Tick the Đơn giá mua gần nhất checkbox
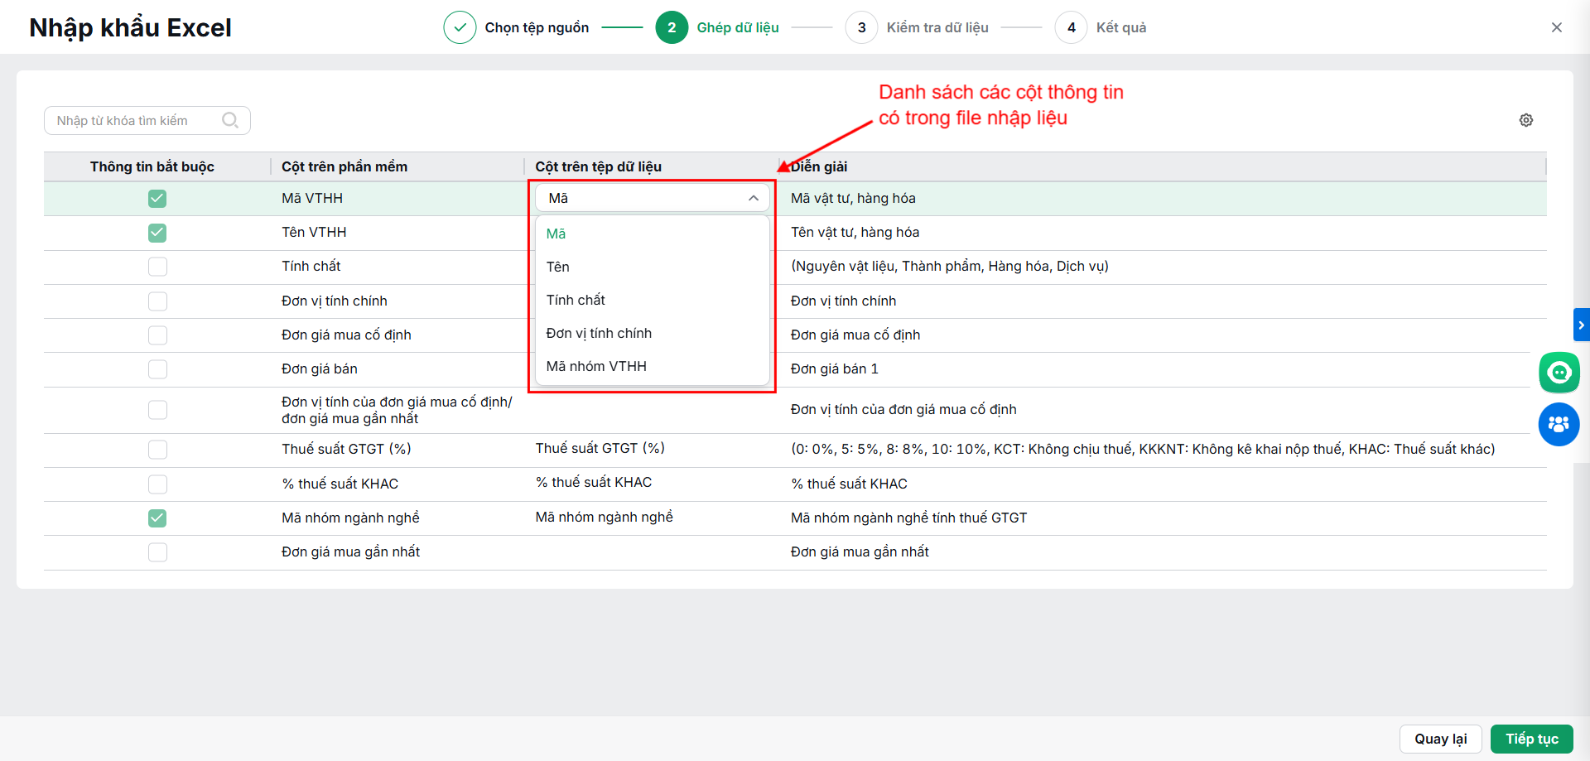Screen dimensions: 1590x761 tap(157, 552)
